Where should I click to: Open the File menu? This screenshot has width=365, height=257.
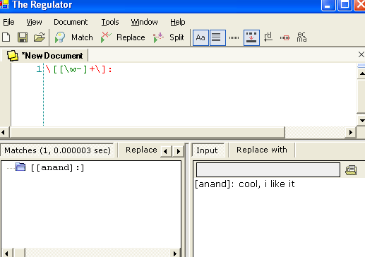(x=8, y=22)
